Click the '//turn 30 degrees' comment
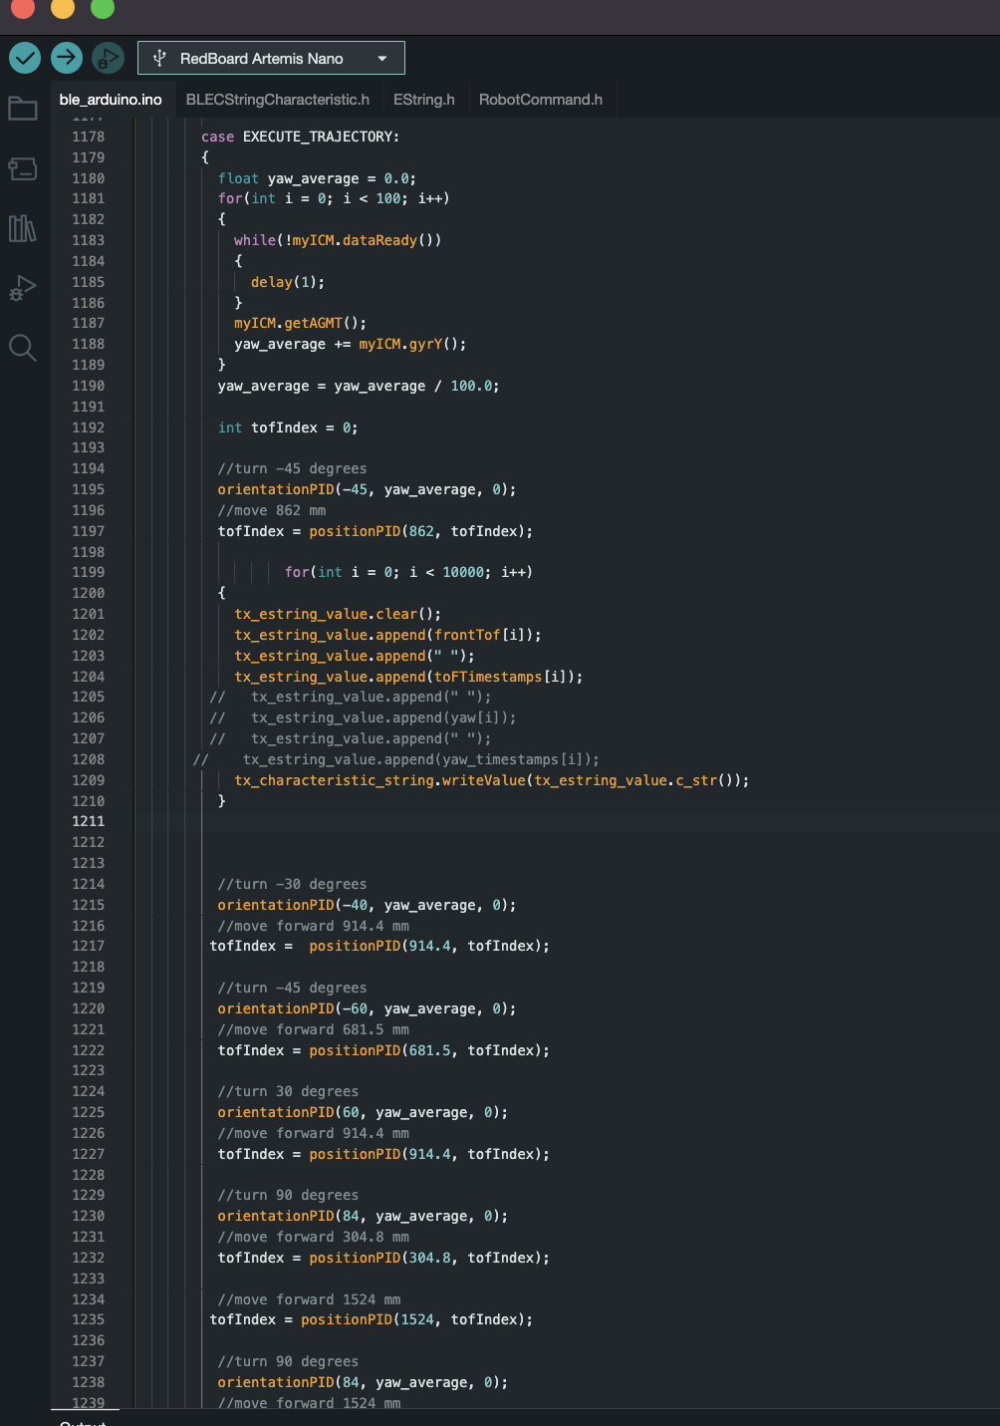Screen dimensions: 1000x1426 pyautogui.click(x=288, y=1091)
